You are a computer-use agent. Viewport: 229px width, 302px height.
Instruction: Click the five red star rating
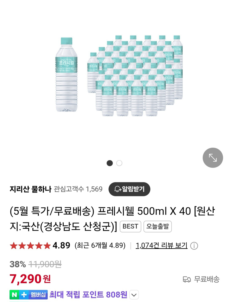click(30, 246)
